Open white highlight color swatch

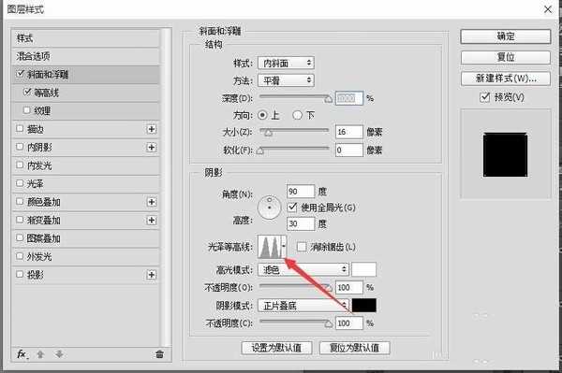[363, 269]
